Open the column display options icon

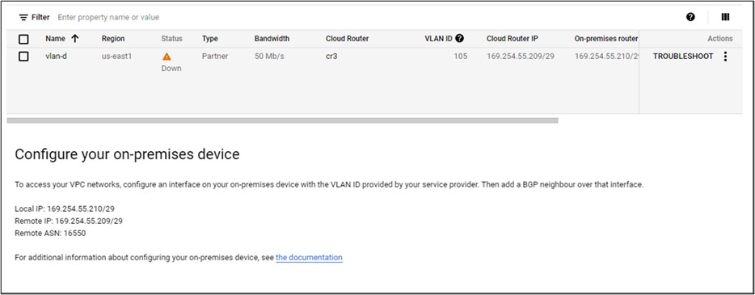click(x=725, y=17)
